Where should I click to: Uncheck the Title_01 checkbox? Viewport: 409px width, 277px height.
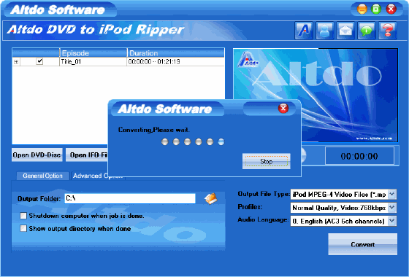39,61
